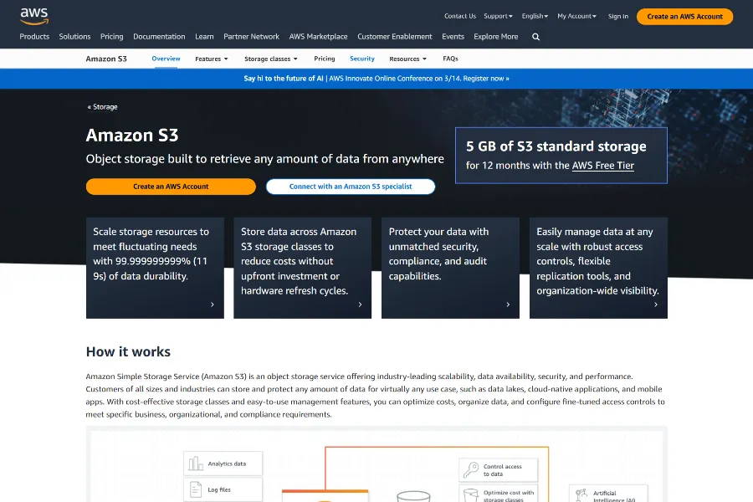Click the Analytics data diagram icon
Image resolution: width=753 pixels, height=502 pixels.
pyautogui.click(x=197, y=464)
